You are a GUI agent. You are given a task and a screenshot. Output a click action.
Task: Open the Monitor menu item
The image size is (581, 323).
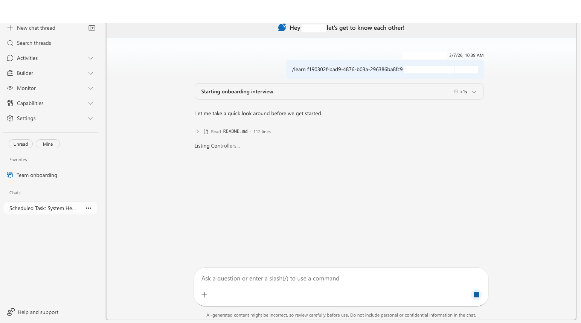pos(50,88)
